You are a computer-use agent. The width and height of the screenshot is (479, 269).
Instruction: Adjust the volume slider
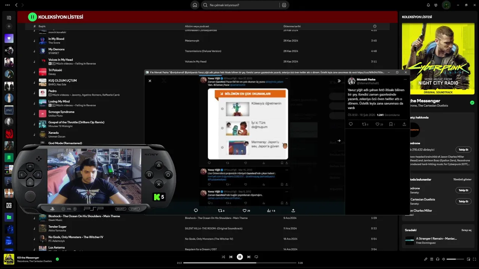pos(455,259)
